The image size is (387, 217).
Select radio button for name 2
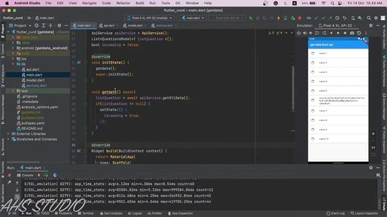(313, 63)
